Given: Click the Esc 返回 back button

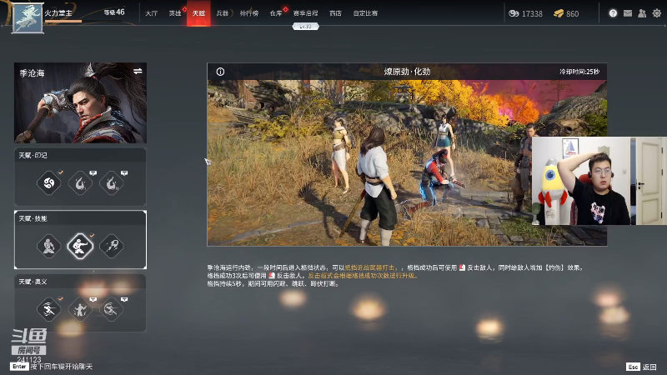Looking at the screenshot, I should tap(641, 367).
